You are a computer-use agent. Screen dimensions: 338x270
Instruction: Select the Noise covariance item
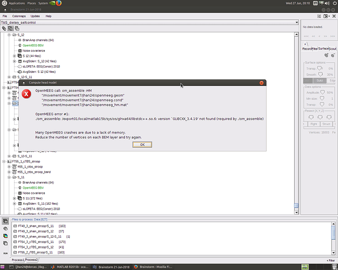(x=34, y=50)
